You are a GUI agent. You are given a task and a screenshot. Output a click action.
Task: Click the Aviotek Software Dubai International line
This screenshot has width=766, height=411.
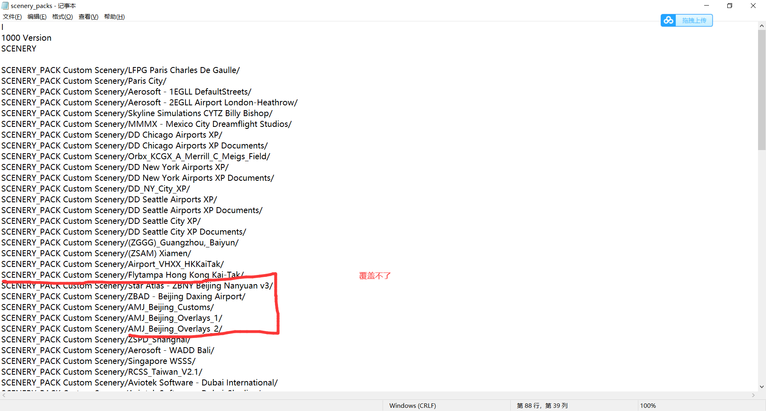(x=140, y=383)
